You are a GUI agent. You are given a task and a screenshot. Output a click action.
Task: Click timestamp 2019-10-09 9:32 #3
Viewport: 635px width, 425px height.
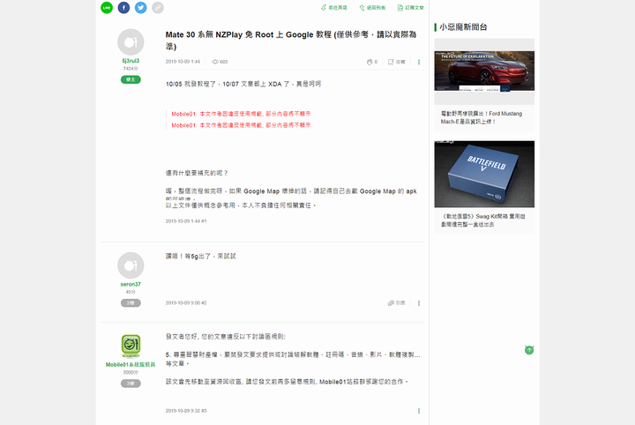[186, 411]
